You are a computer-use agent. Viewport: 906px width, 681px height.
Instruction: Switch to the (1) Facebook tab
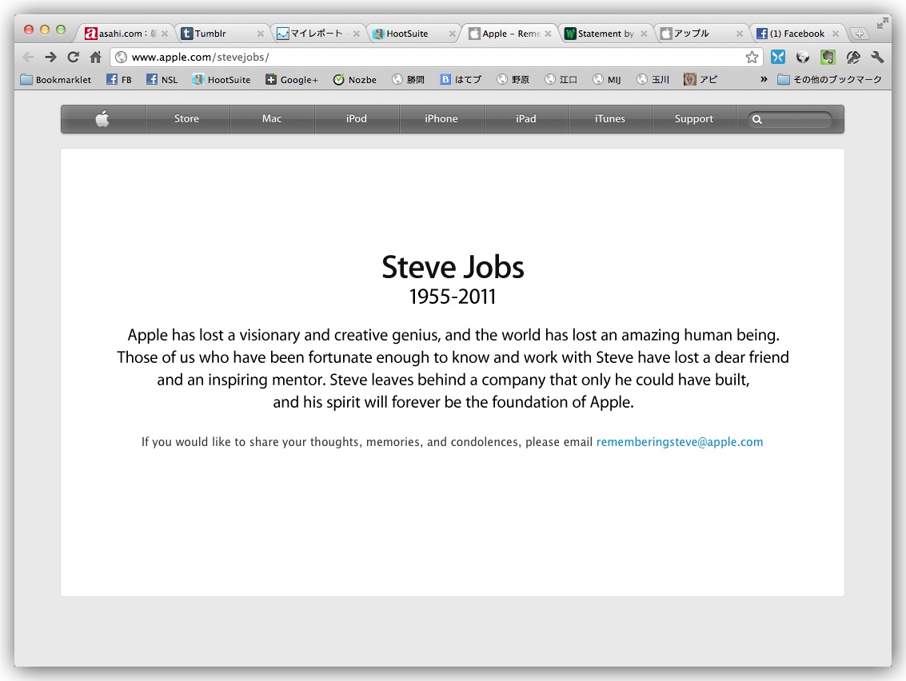pos(792,34)
